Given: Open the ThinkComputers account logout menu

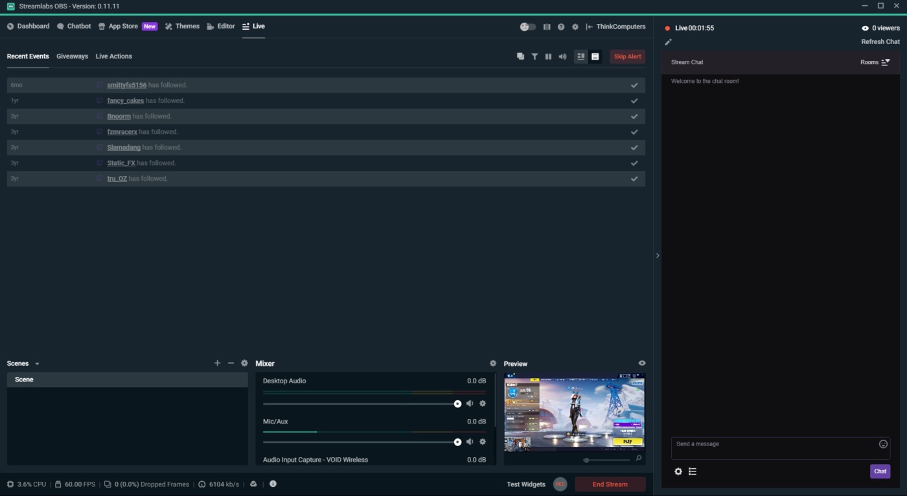Looking at the screenshot, I should click(x=615, y=27).
